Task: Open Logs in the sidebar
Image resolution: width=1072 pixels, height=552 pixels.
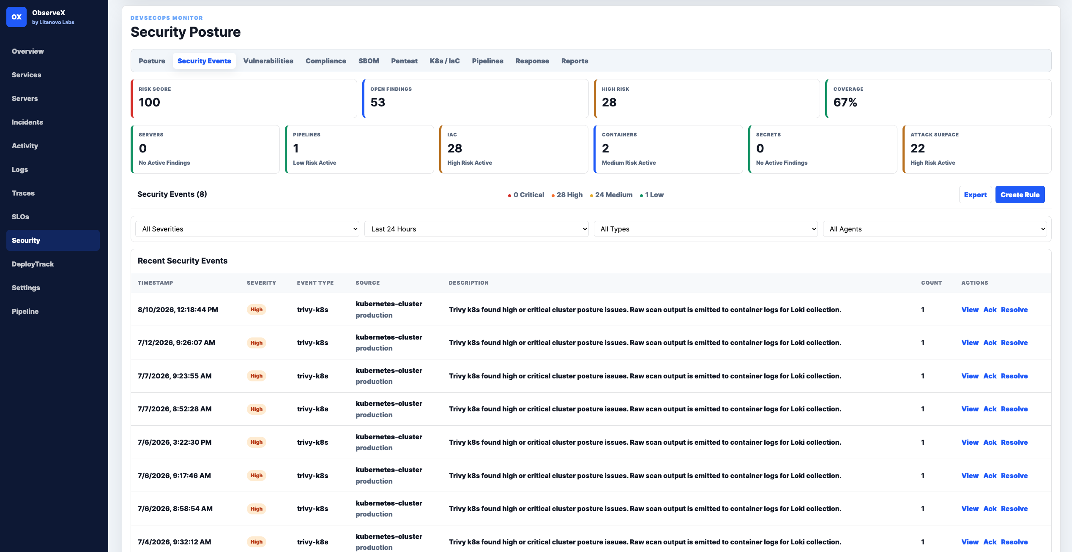Action: [x=53, y=169]
